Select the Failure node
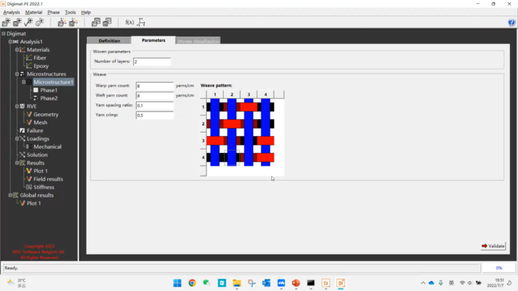 [x=34, y=131]
